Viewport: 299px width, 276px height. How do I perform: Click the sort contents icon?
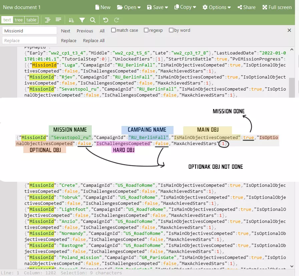71,20
